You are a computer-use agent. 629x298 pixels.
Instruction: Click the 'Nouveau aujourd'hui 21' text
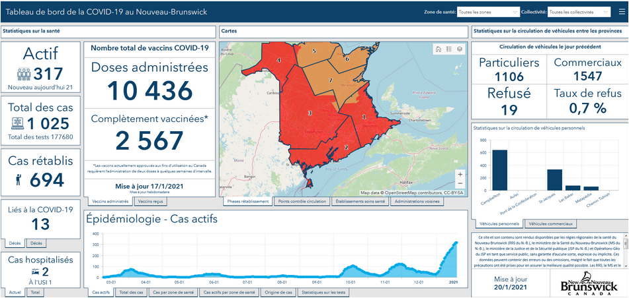coord(40,87)
